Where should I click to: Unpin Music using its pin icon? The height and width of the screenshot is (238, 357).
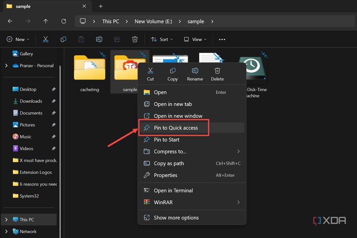point(54,137)
